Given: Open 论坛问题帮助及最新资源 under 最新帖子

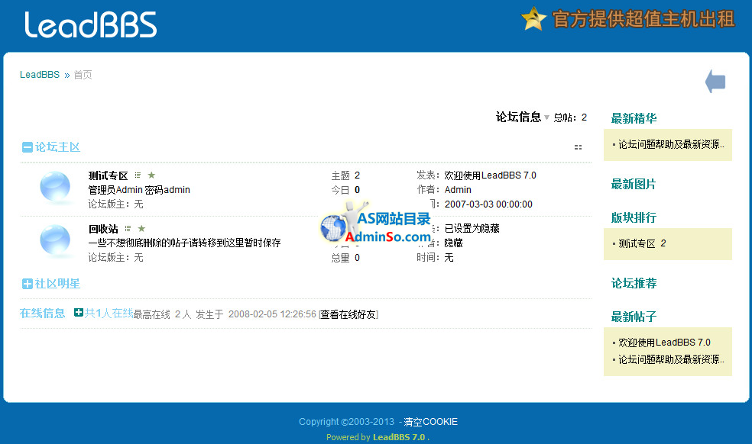Looking at the screenshot, I should tap(670, 359).
